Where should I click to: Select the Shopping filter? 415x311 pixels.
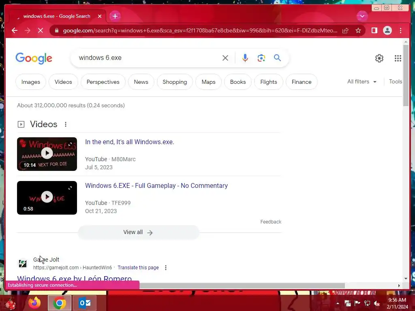point(175,82)
